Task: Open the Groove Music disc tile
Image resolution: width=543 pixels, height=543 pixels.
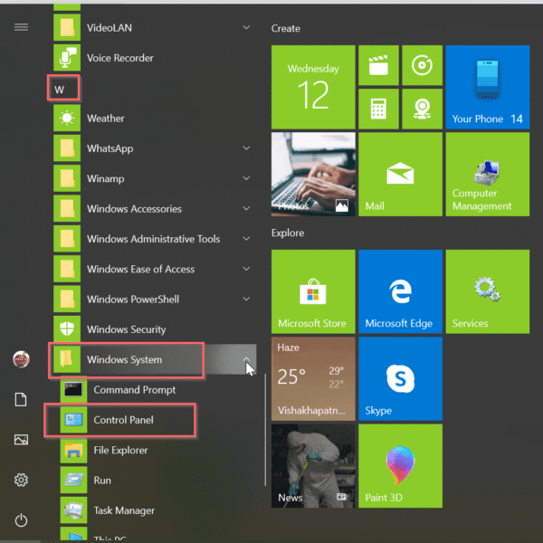Action: (421, 65)
